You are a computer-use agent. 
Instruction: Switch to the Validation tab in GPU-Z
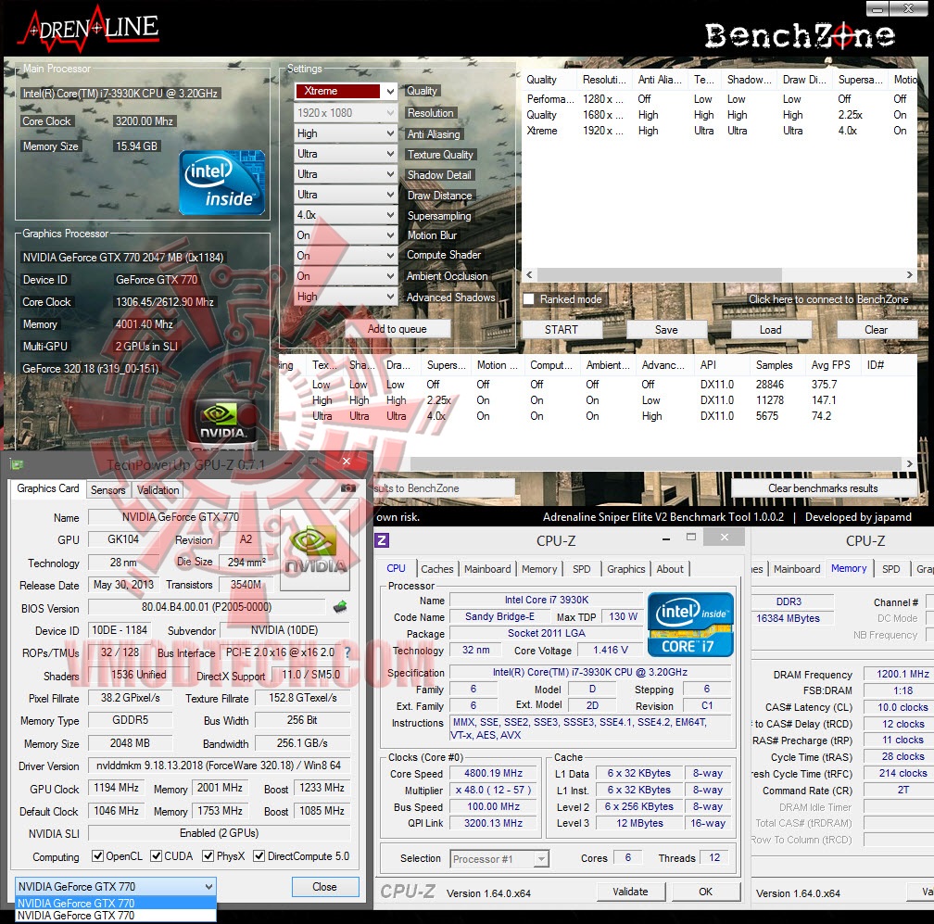point(158,490)
